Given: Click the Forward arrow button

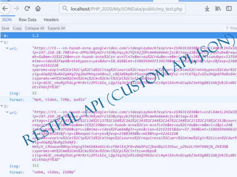Looking at the screenshot, I should click(16, 9).
